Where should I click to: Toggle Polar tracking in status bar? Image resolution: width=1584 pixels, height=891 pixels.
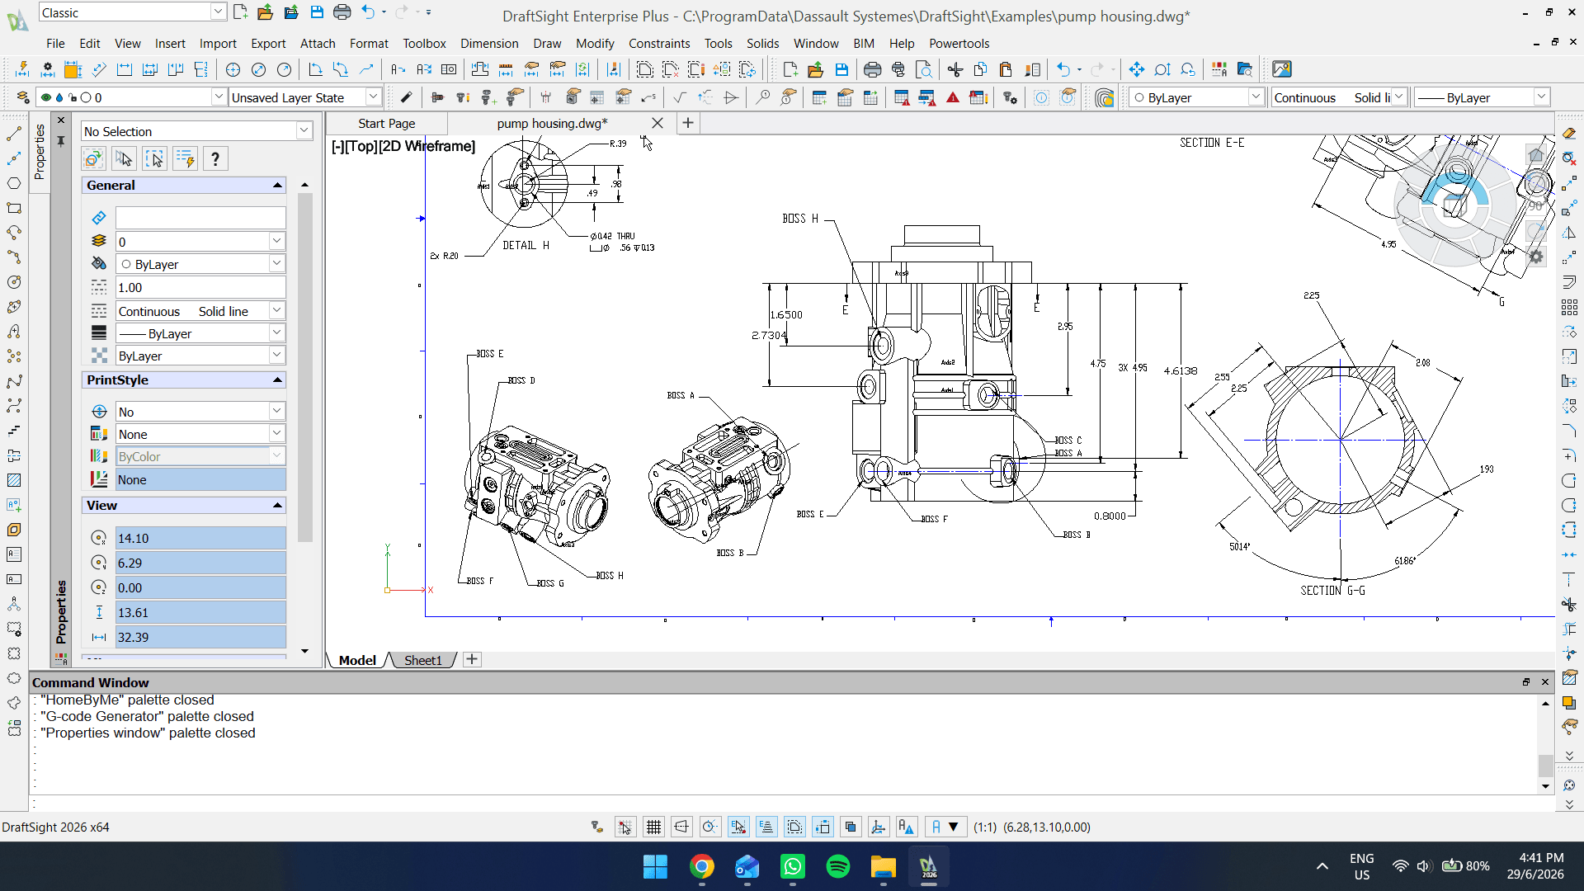(x=710, y=827)
